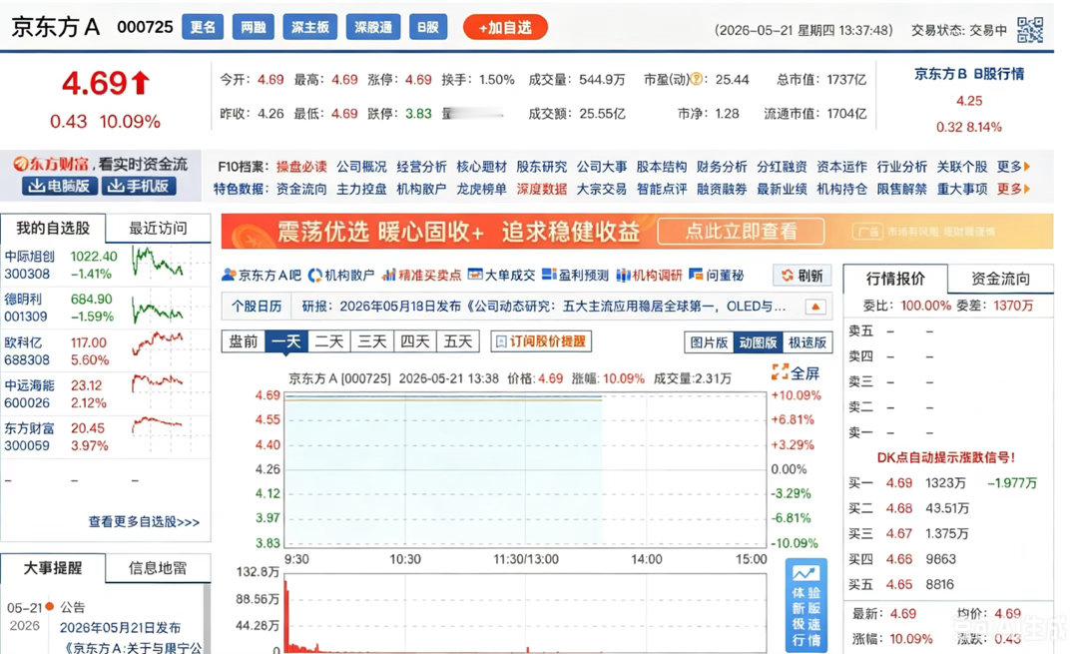Click the 两融 tag button
1078x654 pixels.
point(253,28)
